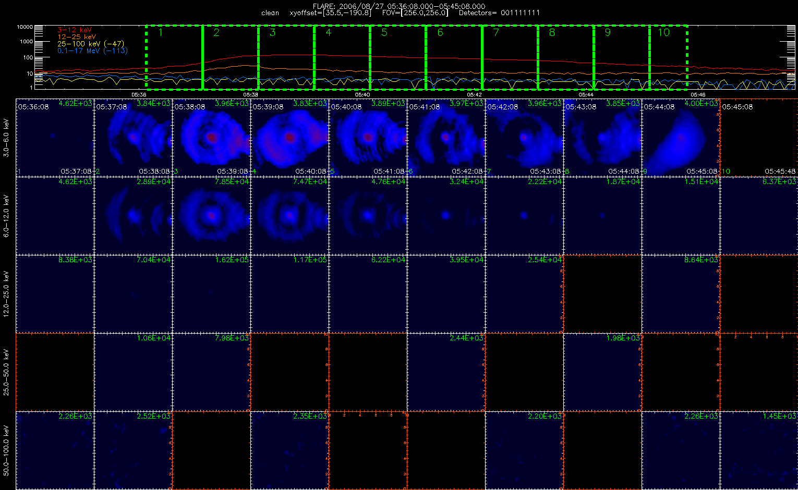Open the 50.0-100.0 keV image labeled 2.52E+03
This screenshot has height=490, width=798.
(x=133, y=450)
